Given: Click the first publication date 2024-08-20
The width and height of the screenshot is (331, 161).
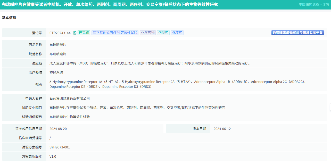Looking at the screenshot, I should (x=58, y=129).
